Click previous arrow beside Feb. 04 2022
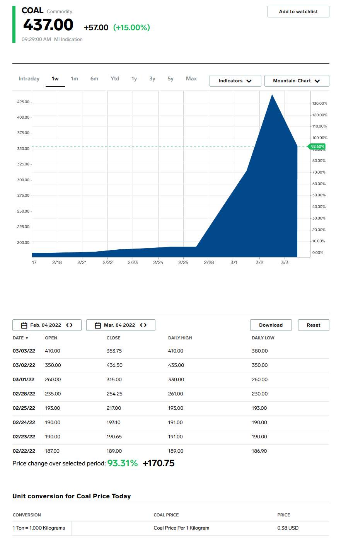 pos(68,325)
